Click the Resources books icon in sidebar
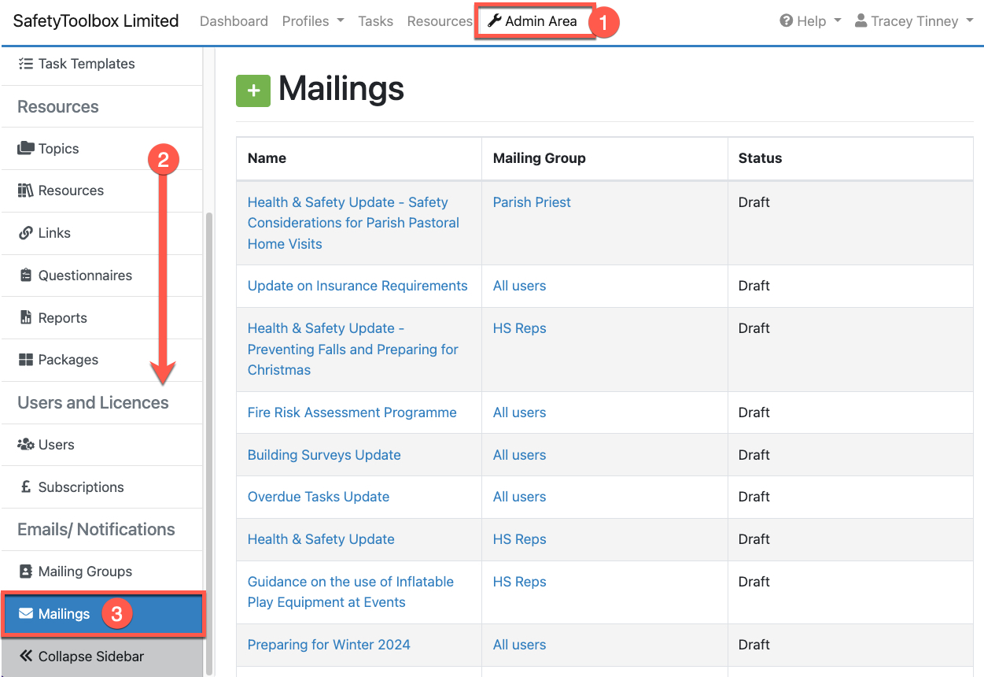Screen dimensions: 984x677 coord(26,191)
